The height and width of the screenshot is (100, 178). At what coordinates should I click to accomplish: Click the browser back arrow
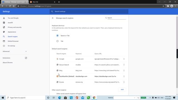(x=3, y=6)
